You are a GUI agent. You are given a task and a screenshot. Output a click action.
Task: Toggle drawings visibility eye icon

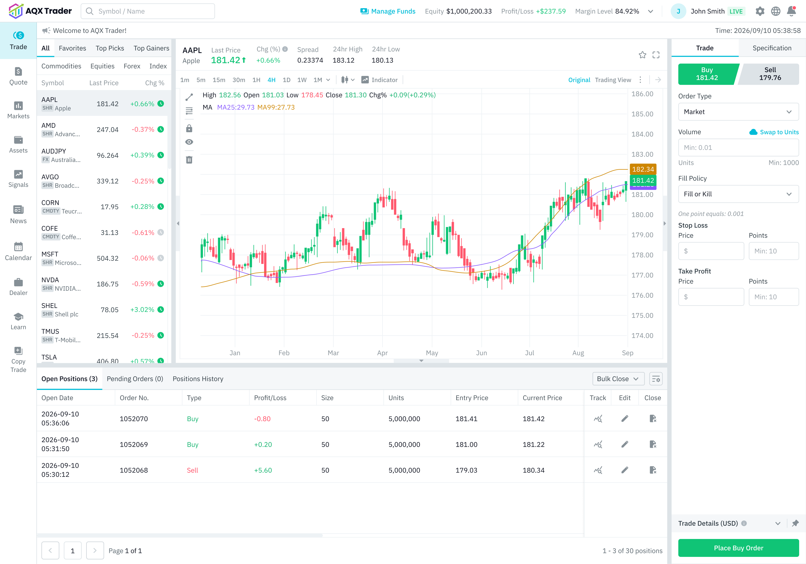tap(189, 142)
